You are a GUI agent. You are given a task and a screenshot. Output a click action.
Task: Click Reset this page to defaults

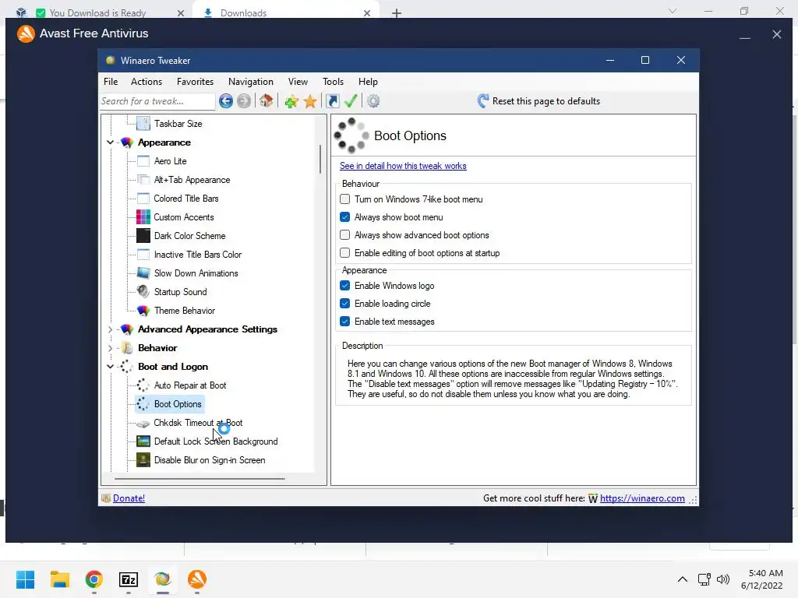pyautogui.click(x=538, y=101)
